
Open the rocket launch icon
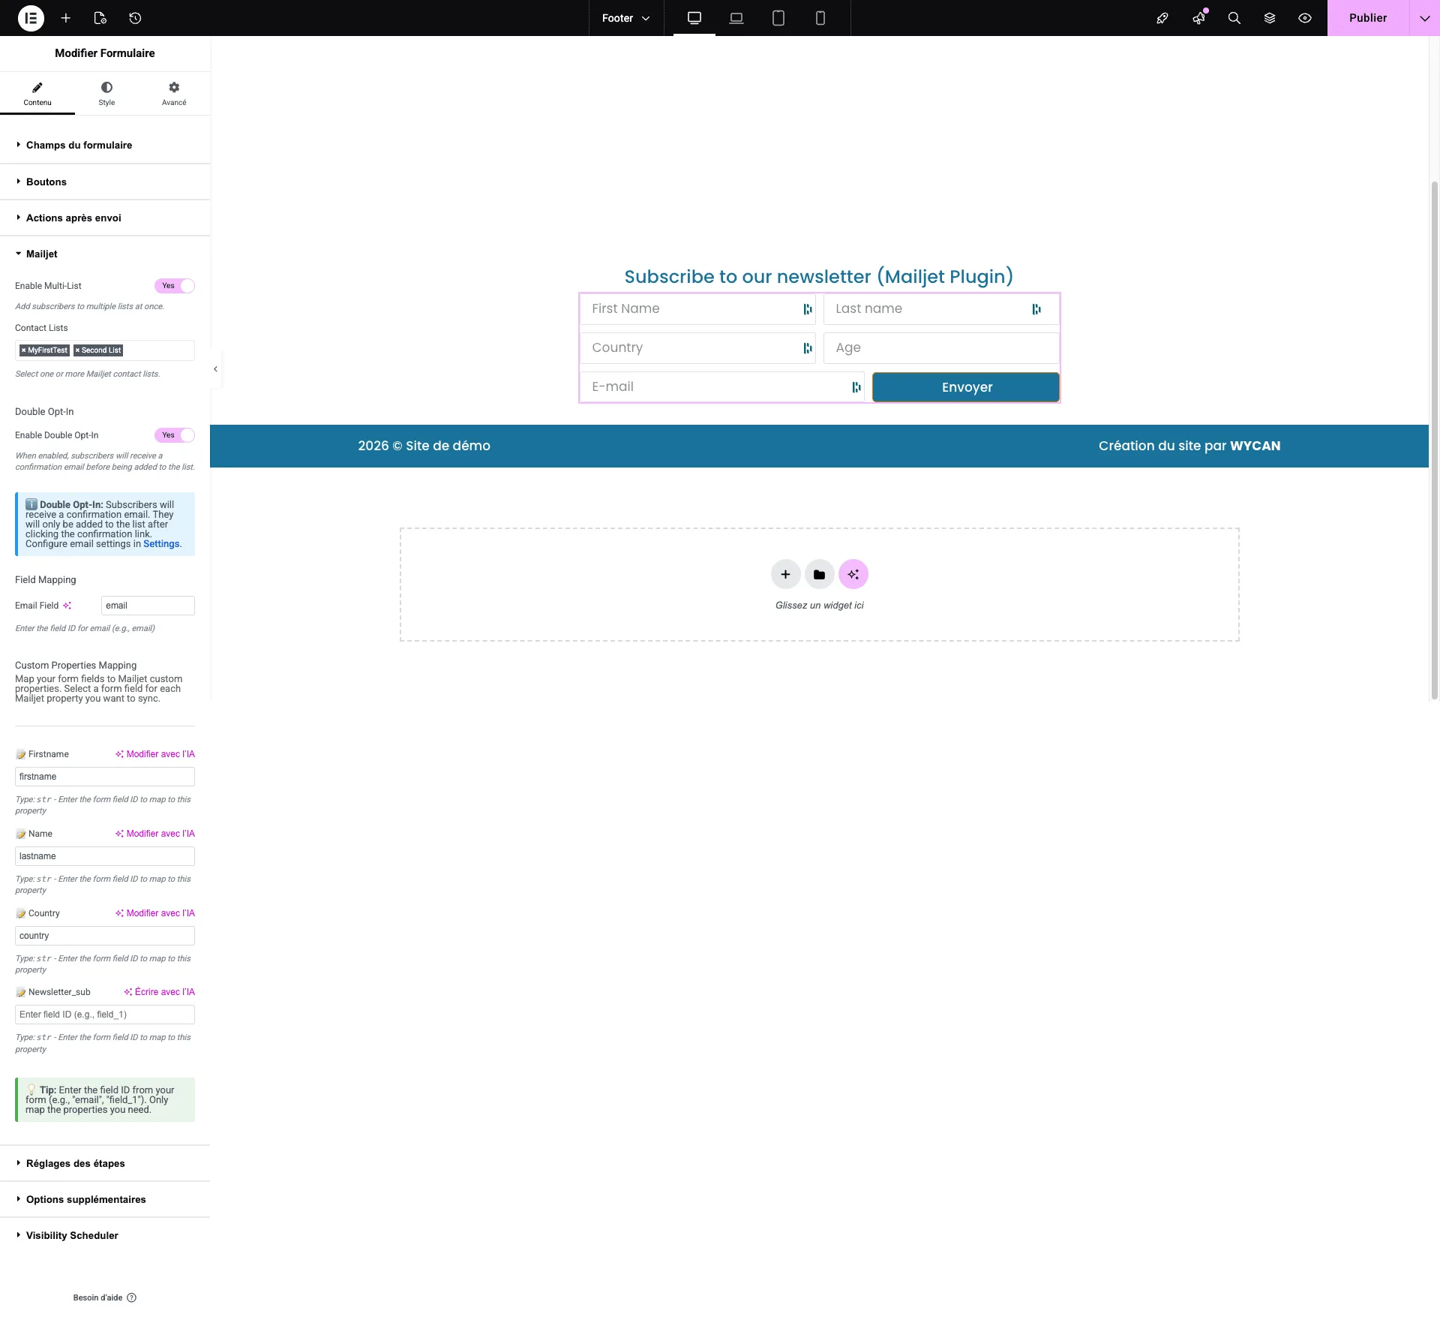(1162, 18)
